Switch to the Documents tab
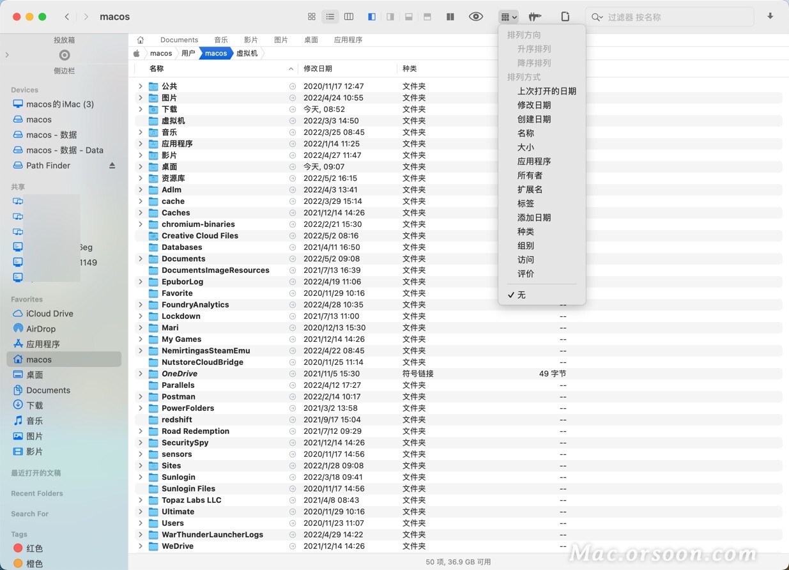789x570 pixels. click(179, 40)
